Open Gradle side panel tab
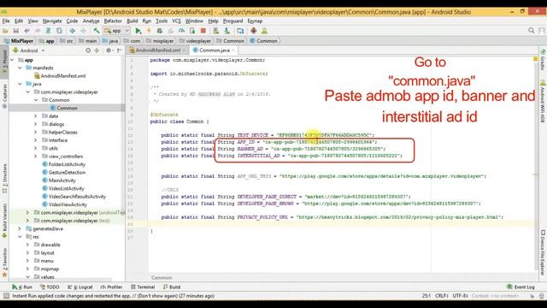The width and height of the screenshot is (547, 308). (543, 60)
